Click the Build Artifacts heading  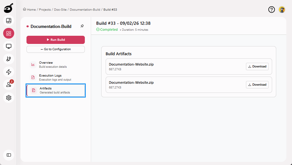[x=119, y=54]
